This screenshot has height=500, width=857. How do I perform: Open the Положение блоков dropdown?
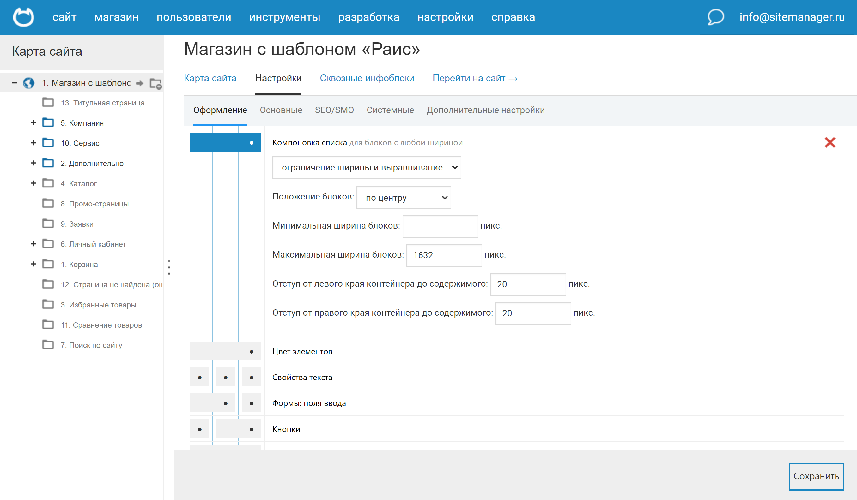[403, 198]
